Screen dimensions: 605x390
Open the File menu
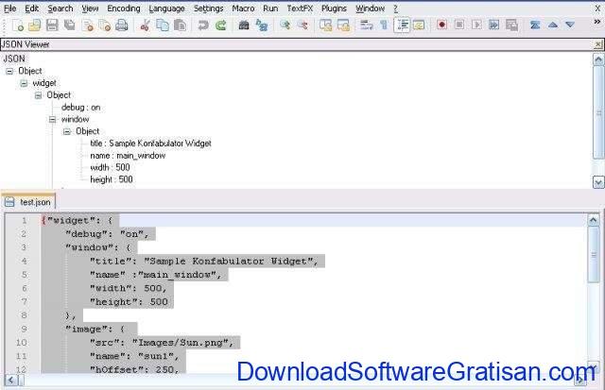pyautogui.click(x=10, y=8)
